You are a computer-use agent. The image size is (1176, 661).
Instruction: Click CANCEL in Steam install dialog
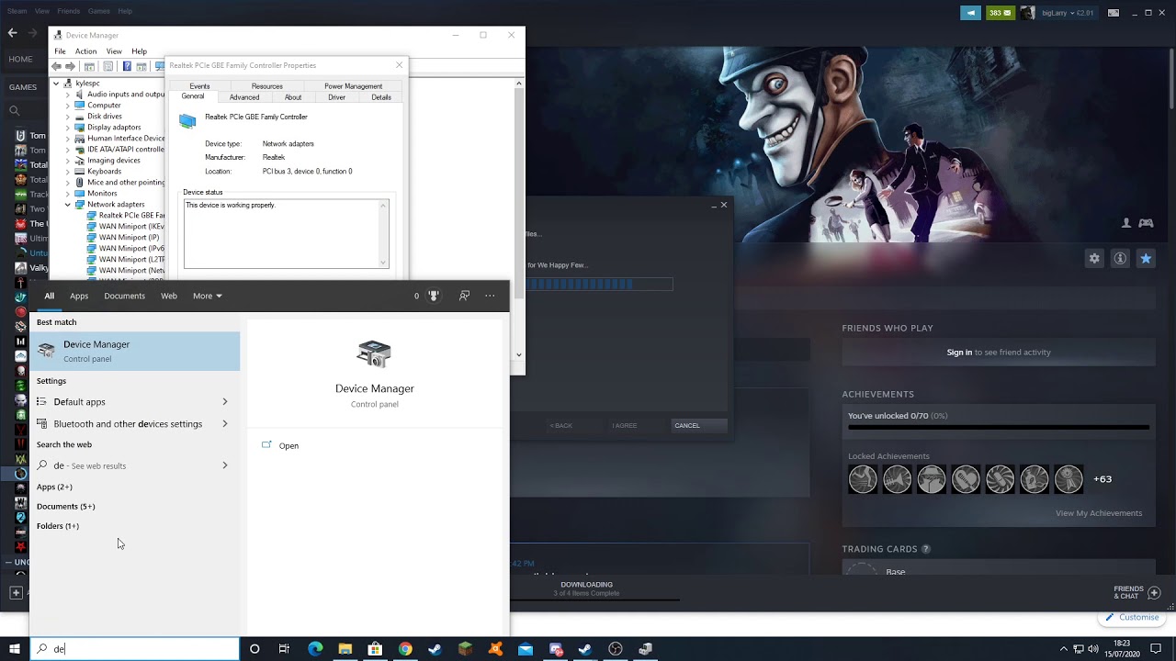[698, 425]
